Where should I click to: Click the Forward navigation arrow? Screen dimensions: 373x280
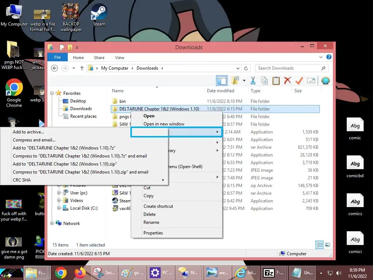tap(65, 68)
